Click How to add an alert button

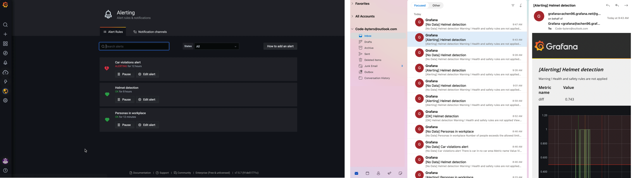(x=280, y=46)
